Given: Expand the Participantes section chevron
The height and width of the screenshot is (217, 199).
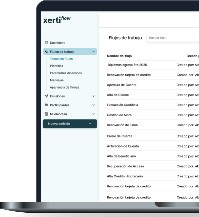Looking at the screenshot, I should click(x=94, y=105).
